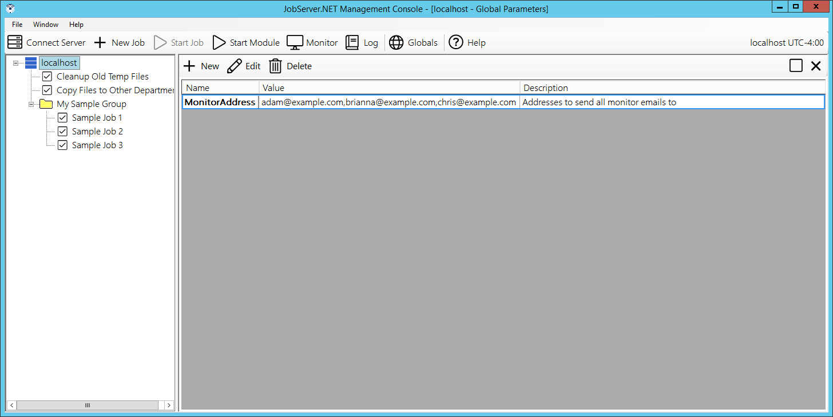This screenshot has height=417, width=833.
Task: Click the Help question mark icon
Action: 456,42
